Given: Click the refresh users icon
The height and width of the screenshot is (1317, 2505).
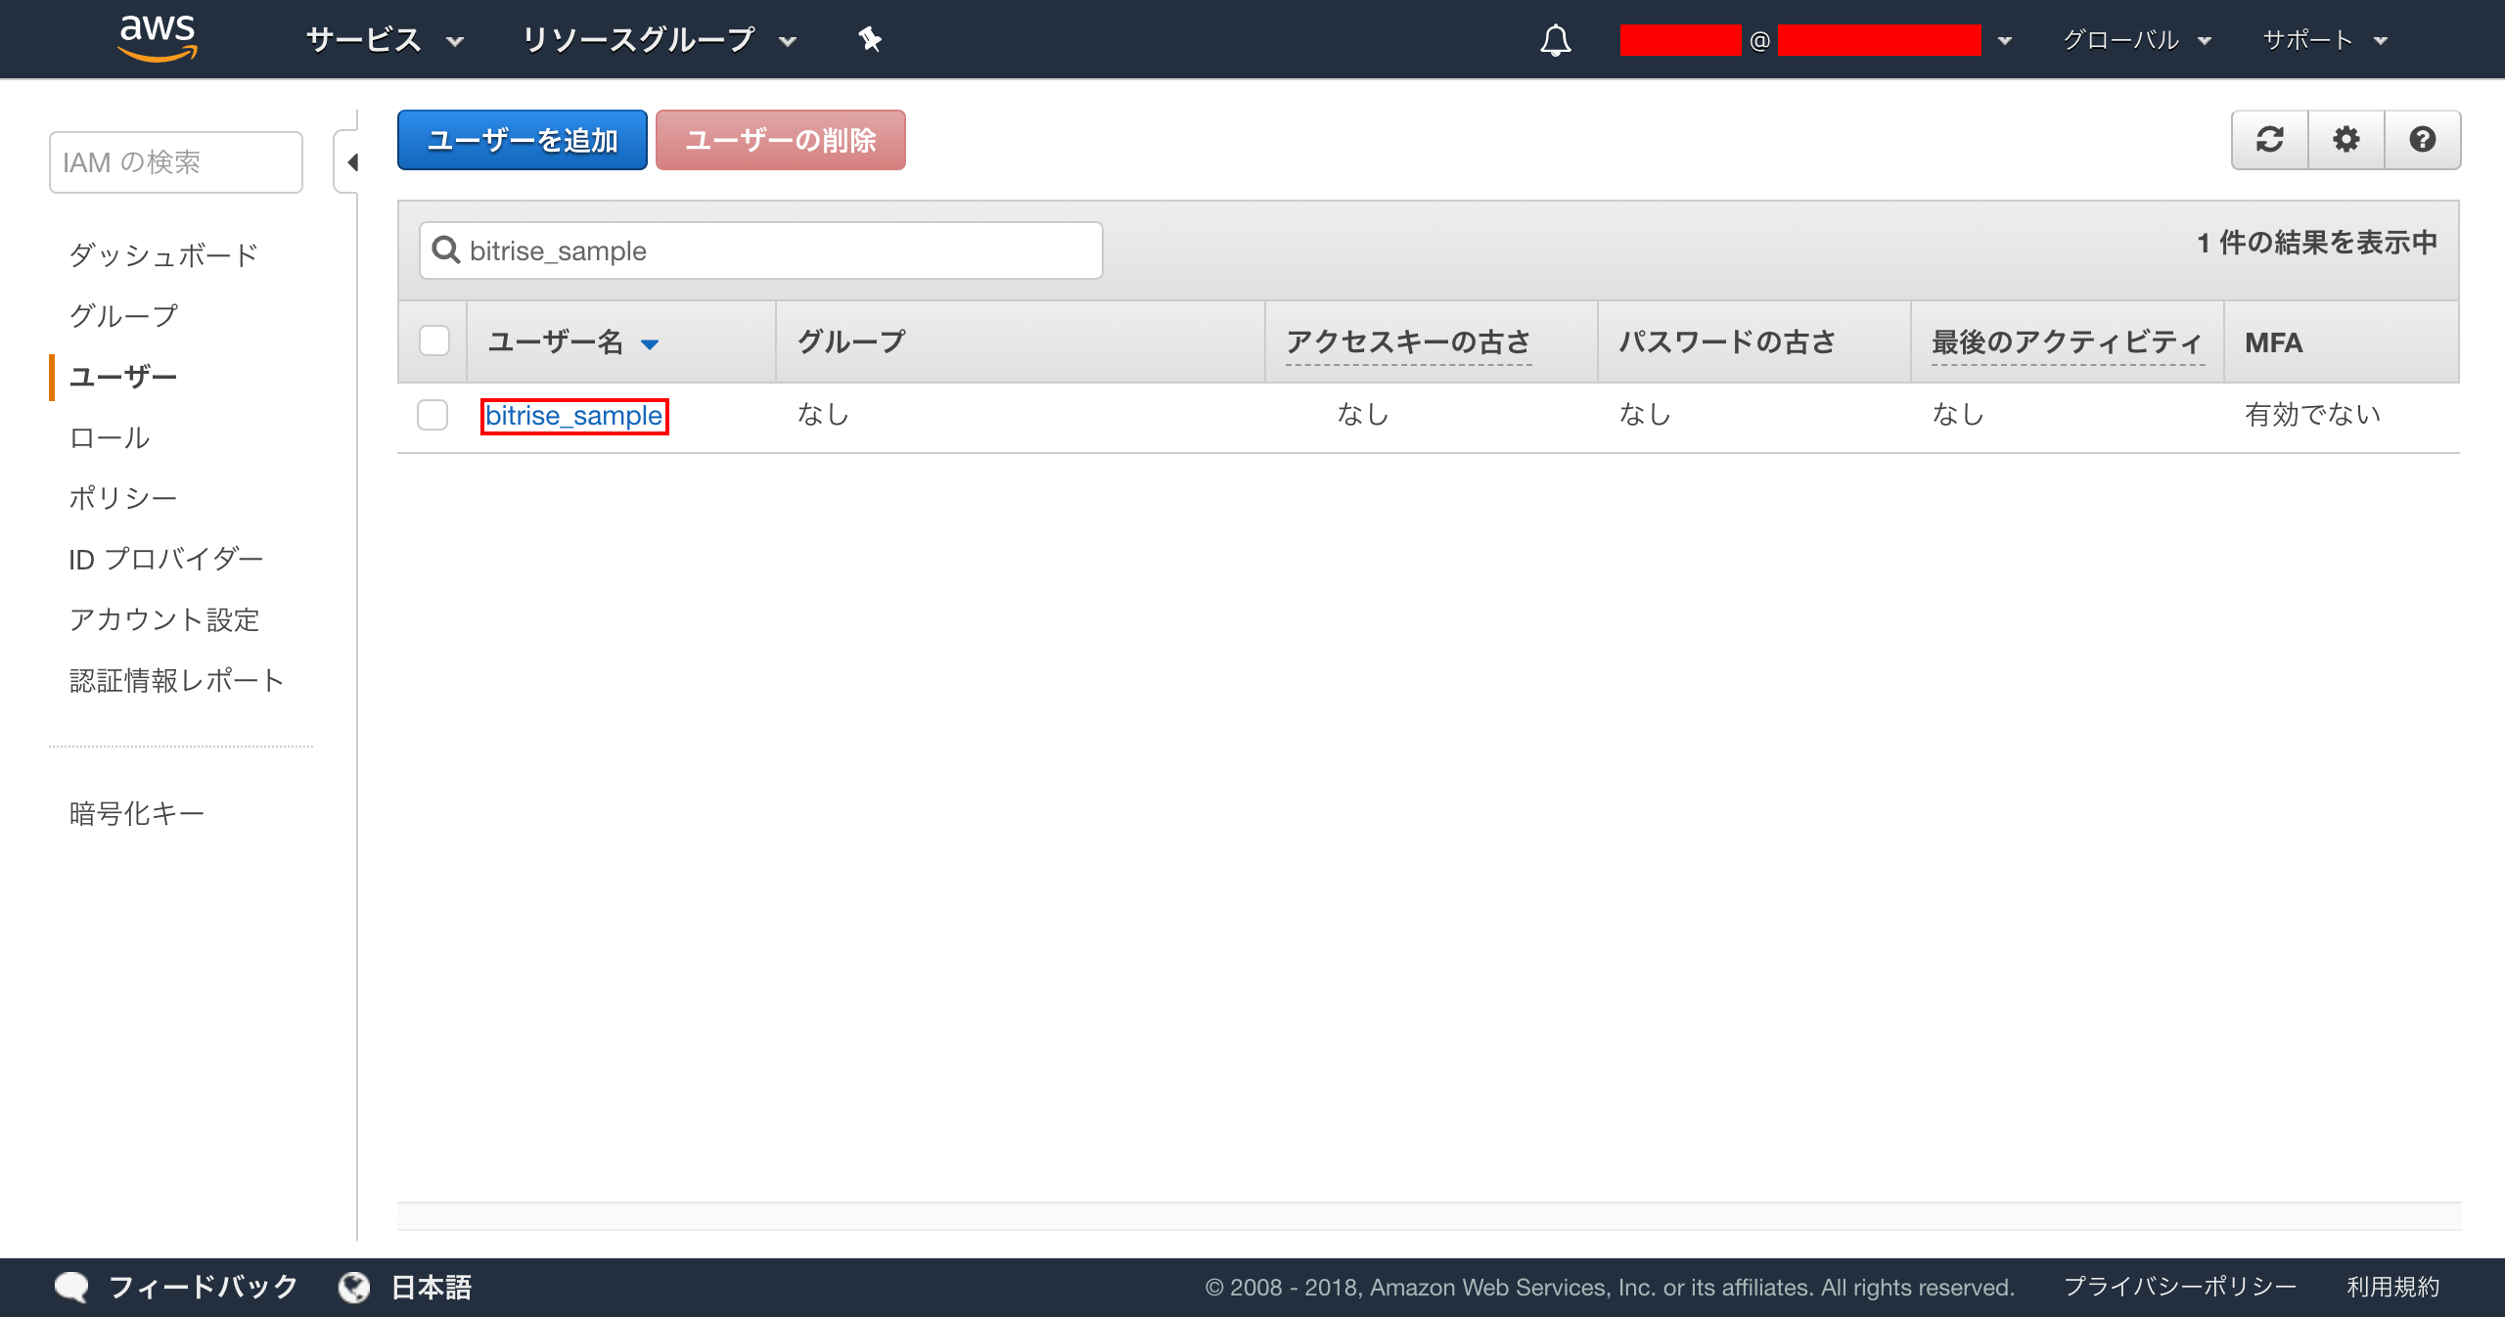Looking at the screenshot, I should tap(2269, 140).
